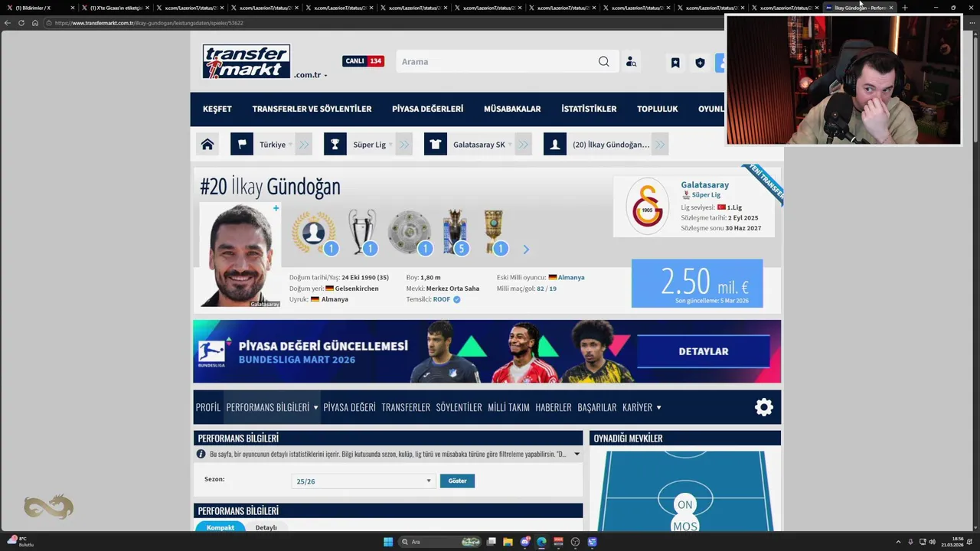Click the jersey icon before Galatasaray SK
This screenshot has height=551, width=980.
[436, 144]
